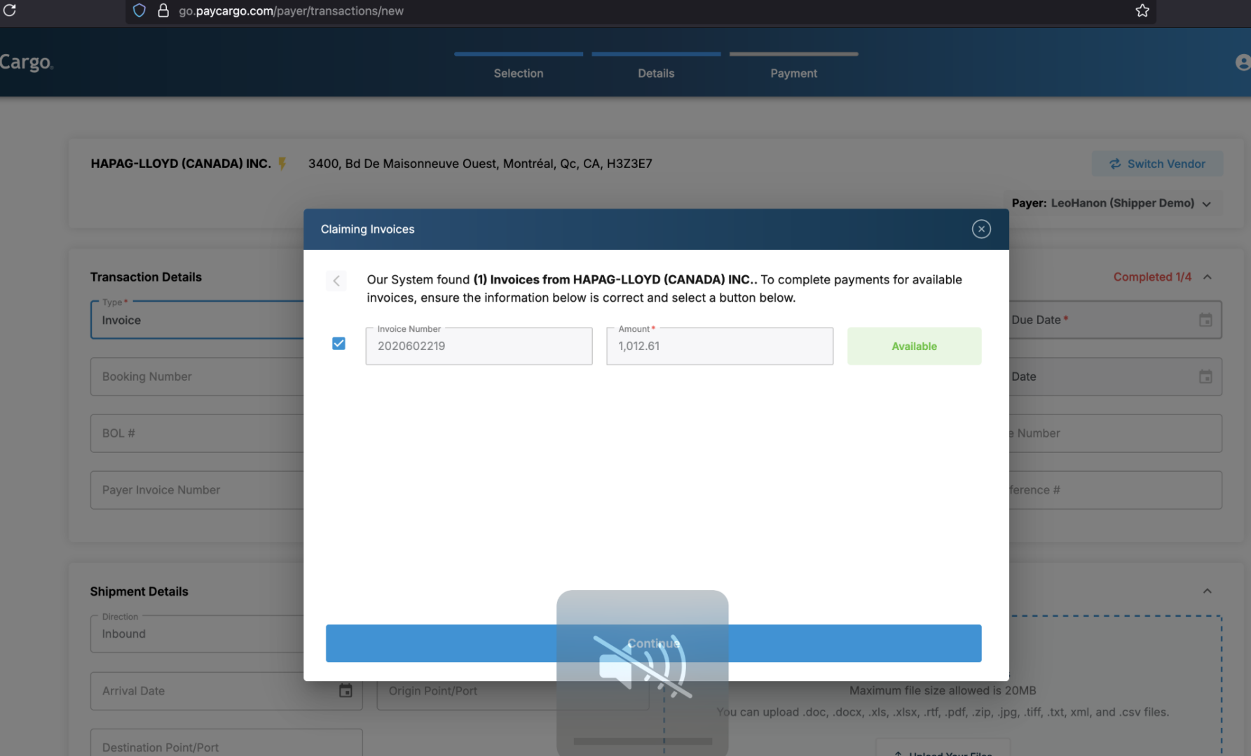Viewport: 1251px width, 756px height.
Task: Click the blue Continue button
Action: click(653, 643)
